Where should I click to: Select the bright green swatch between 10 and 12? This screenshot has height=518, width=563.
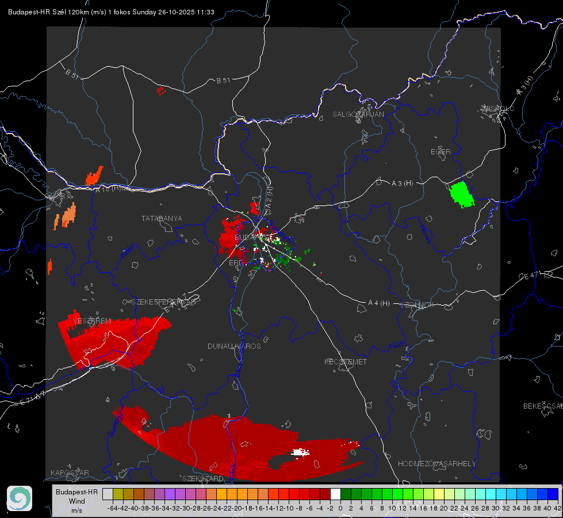397,494
